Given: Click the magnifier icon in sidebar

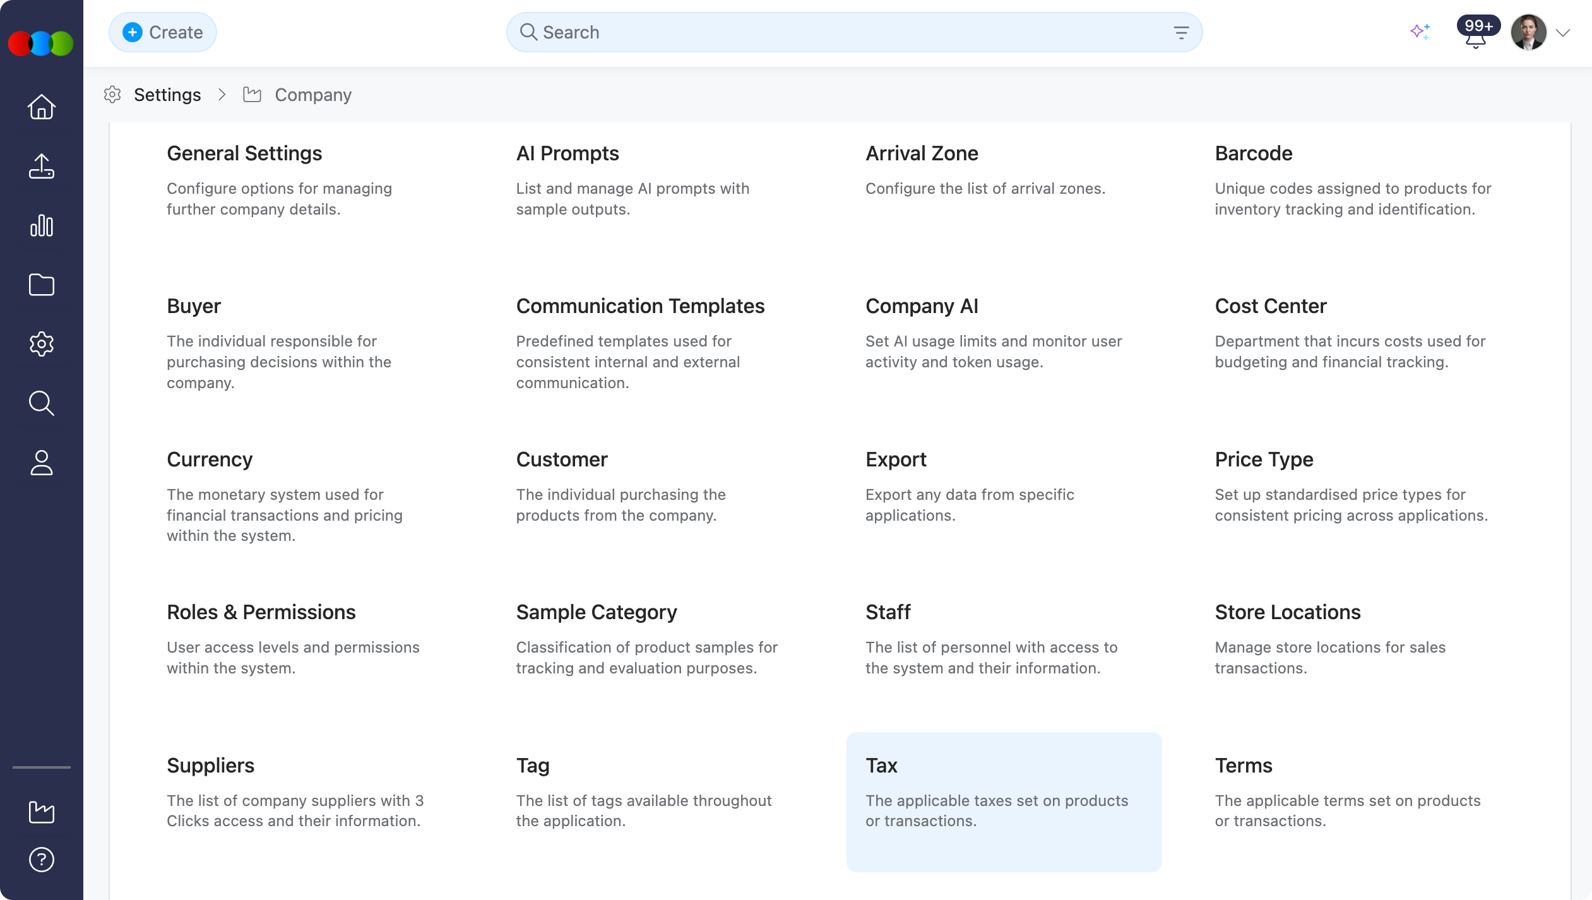Looking at the screenshot, I should coord(42,403).
